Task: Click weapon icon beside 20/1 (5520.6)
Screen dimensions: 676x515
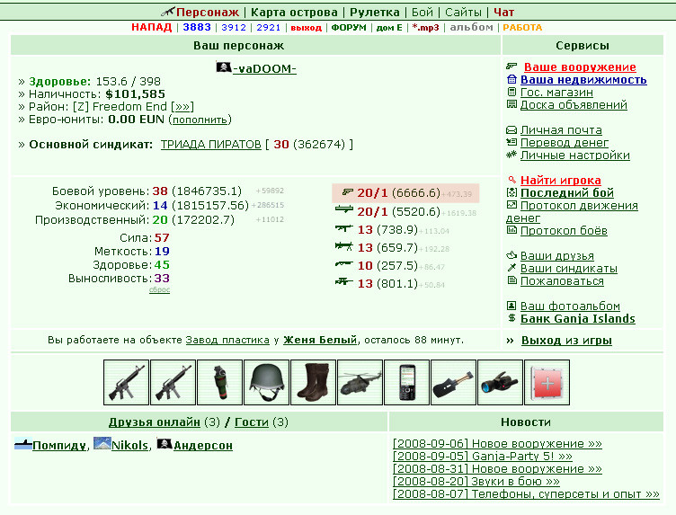Action: pos(344,210)
